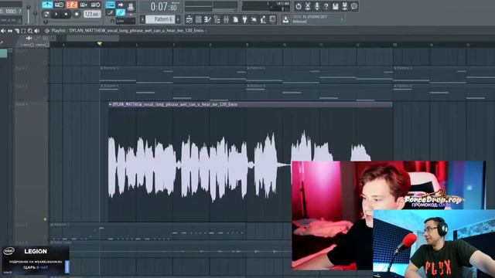The width and height of the screenshot is (495, 278).
Task: Click the playlist zoom magnifier tool
Action: (x=30, y=31)
